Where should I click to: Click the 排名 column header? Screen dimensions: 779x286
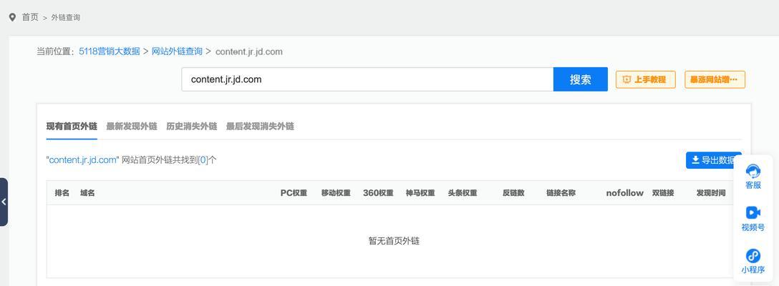62,193
